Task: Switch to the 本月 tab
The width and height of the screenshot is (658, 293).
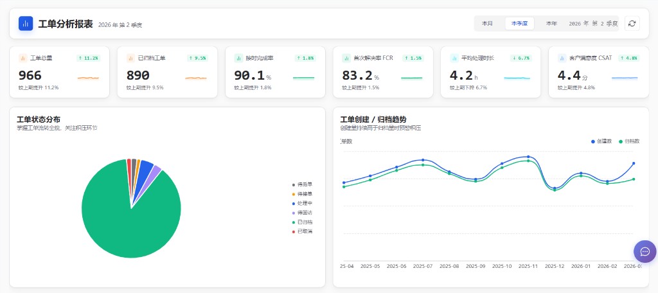Action: pyautogui.click(x=487, y=24)
